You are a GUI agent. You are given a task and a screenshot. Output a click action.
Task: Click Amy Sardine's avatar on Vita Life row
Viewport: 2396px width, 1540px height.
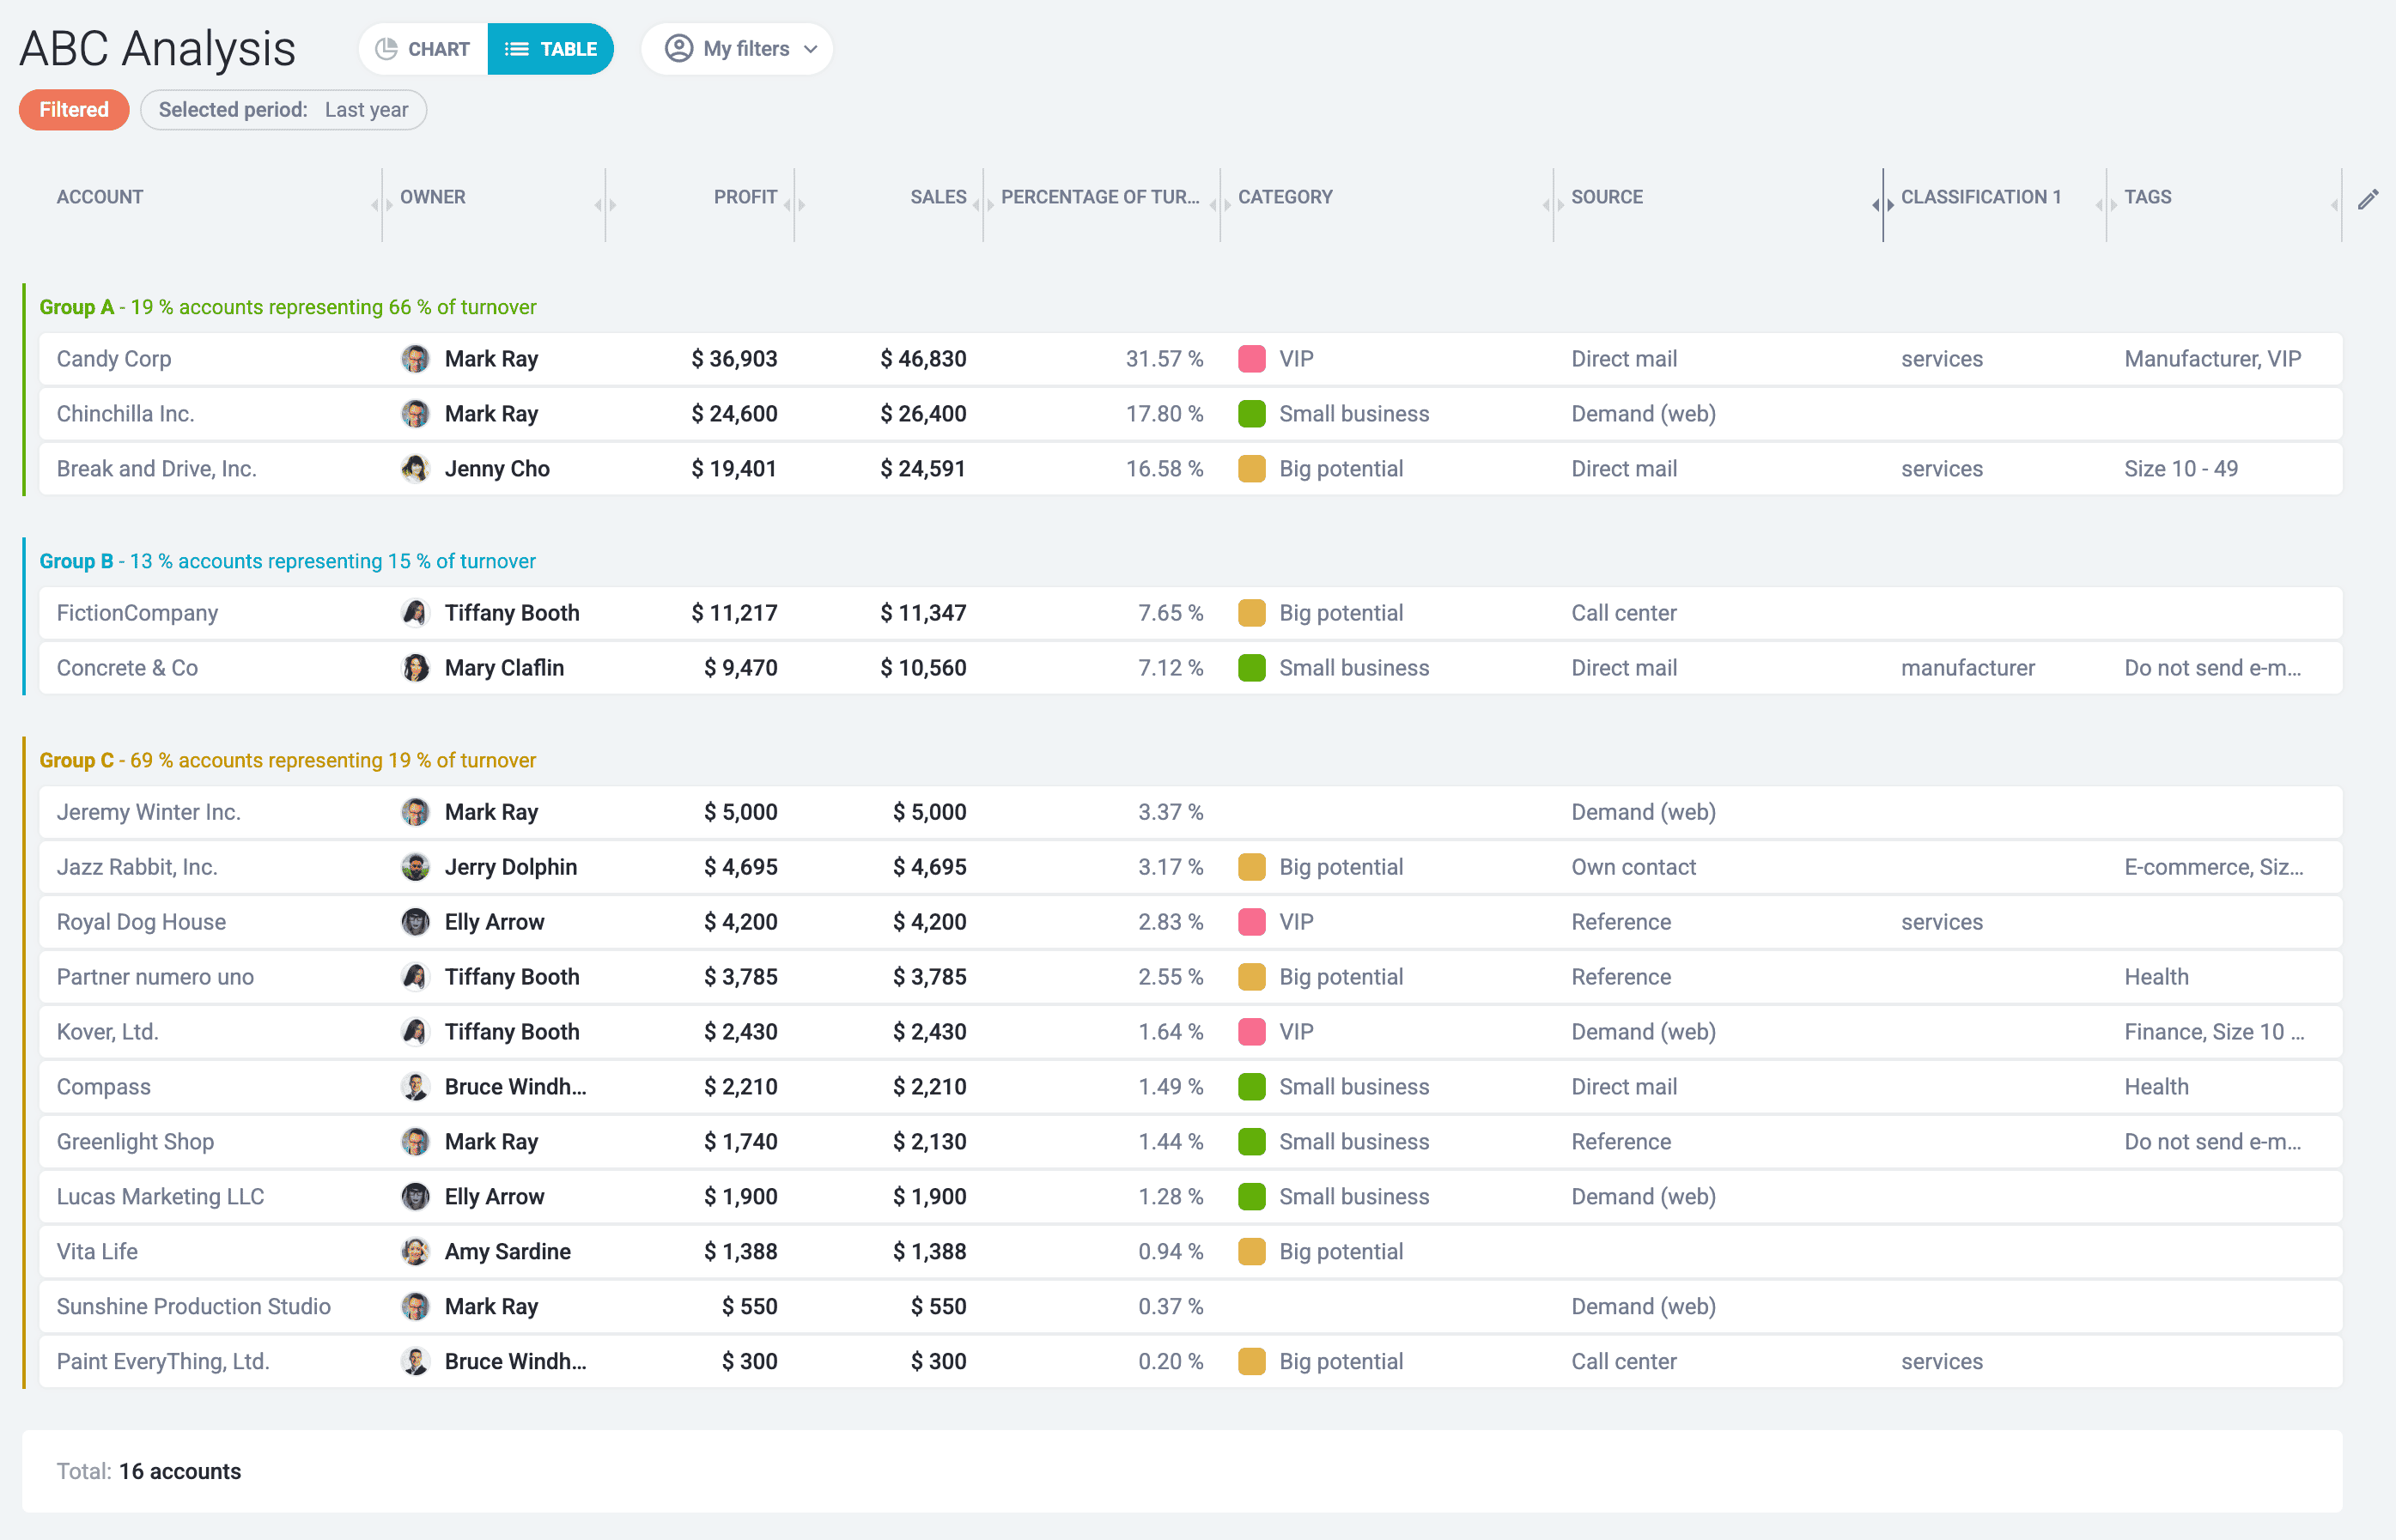point(415,1251)
